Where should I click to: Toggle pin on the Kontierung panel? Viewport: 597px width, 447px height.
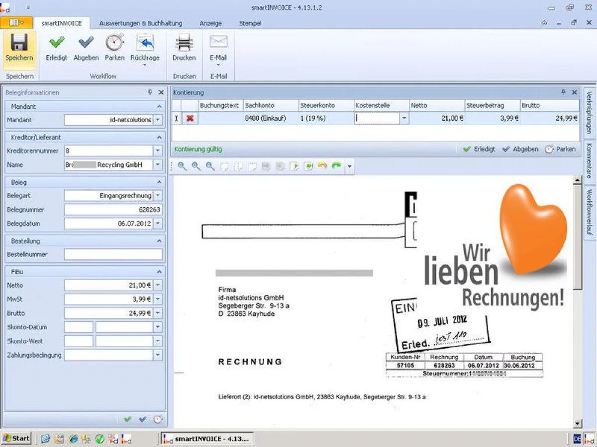564,92
